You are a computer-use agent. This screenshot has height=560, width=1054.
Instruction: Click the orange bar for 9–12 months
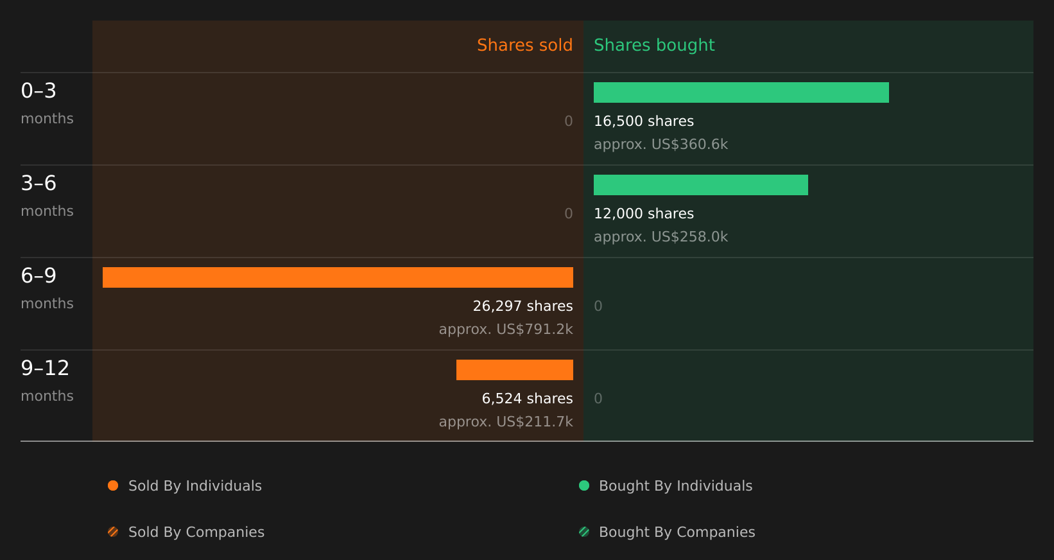coord(515,370)
